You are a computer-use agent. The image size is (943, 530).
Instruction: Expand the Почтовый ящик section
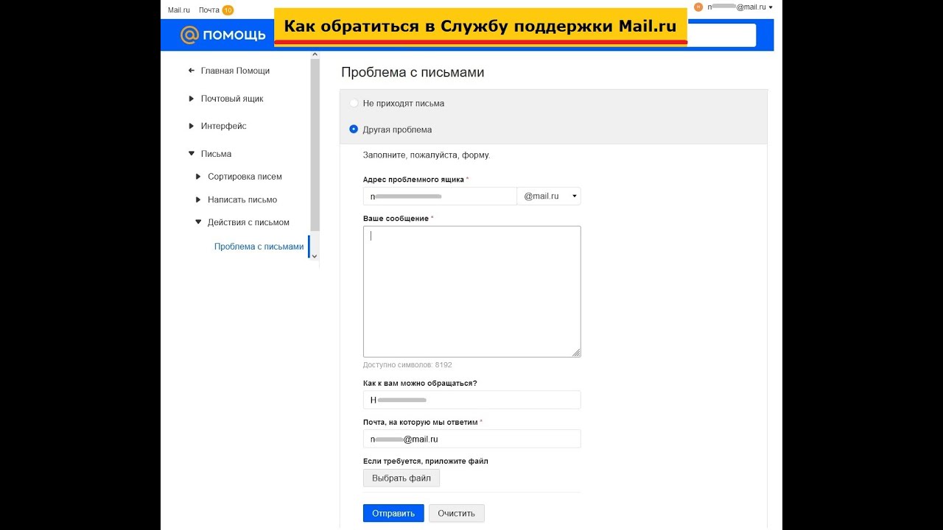[x=192, y=99]
